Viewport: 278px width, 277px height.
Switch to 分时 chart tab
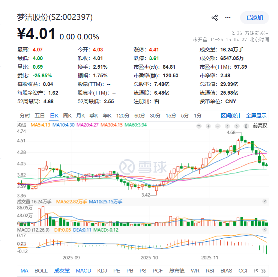point(25,116)
